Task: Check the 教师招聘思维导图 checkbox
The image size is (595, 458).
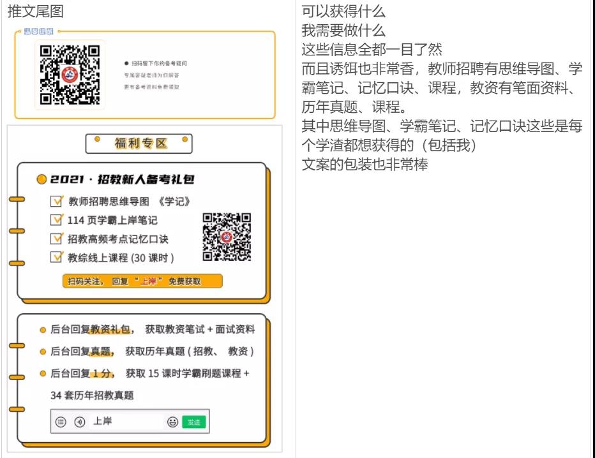Action: (56, 202)
